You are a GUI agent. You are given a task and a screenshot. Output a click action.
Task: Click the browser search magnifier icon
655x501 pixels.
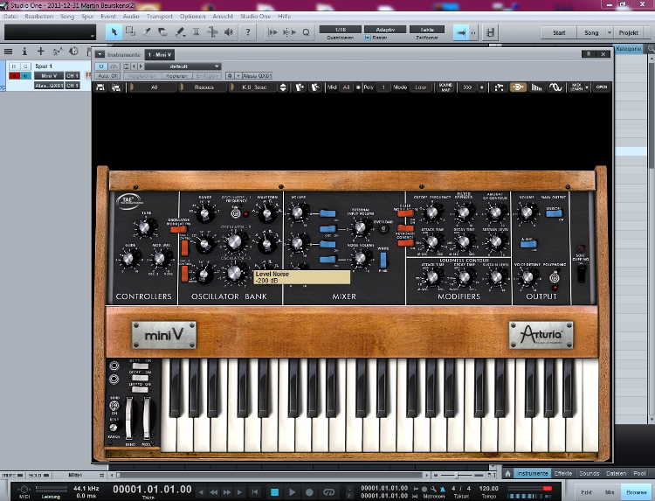pos(651,49)
